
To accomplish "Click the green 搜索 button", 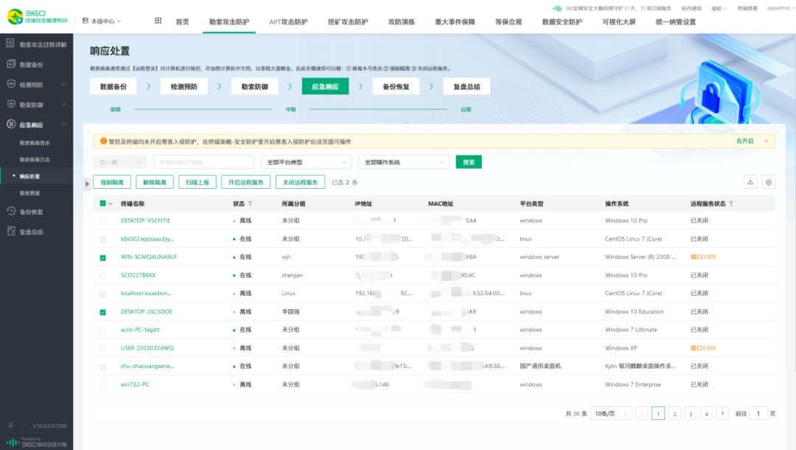I will (x=469, y=162).
